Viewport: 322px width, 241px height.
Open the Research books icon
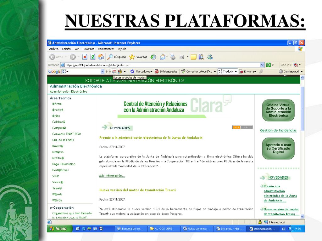[201, 57]
